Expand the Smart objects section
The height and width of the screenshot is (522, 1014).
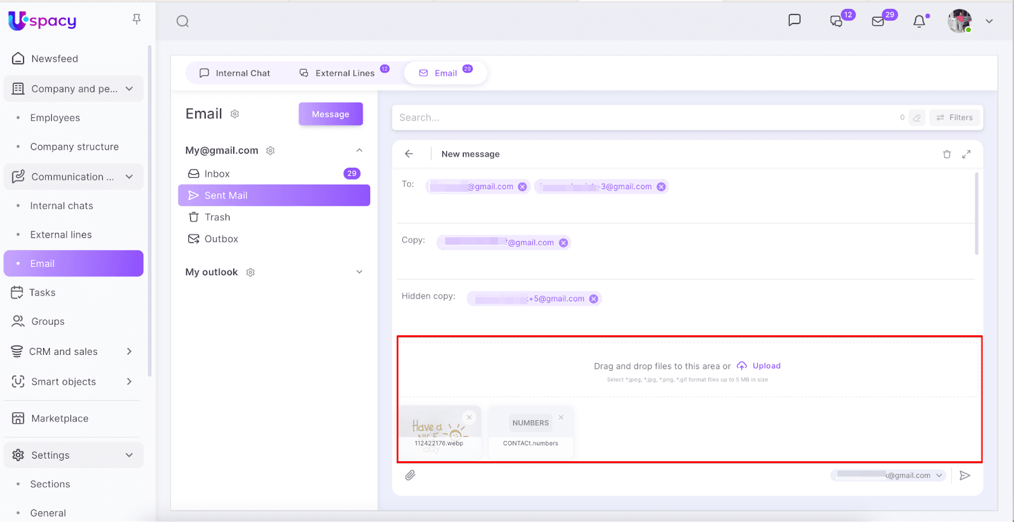pyautogui.click(x=129, y=382)
